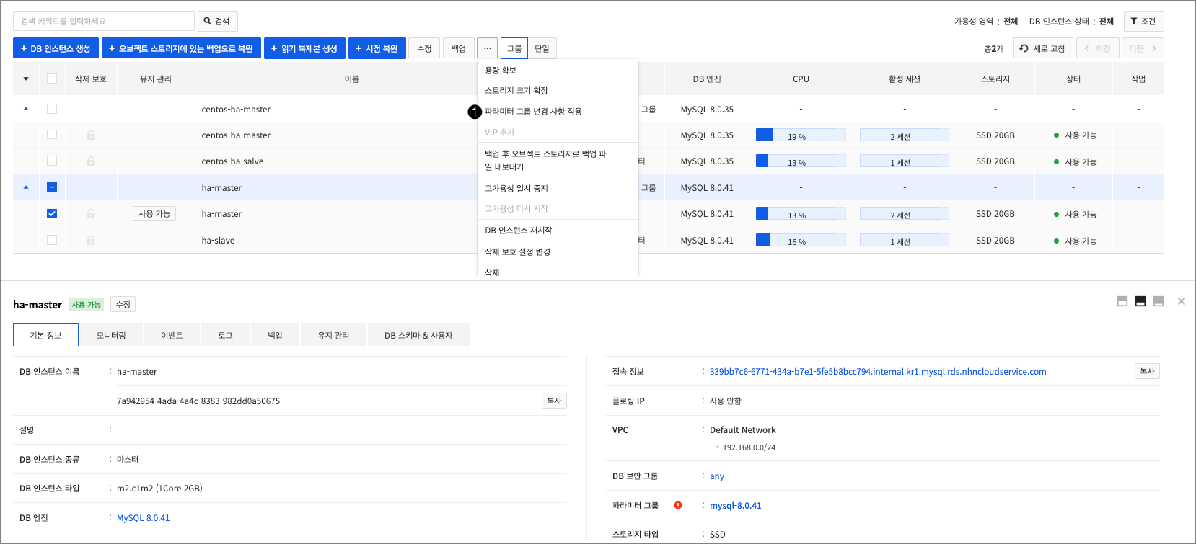Toggle select-all checkbox in table header

(x=52, y=79)
